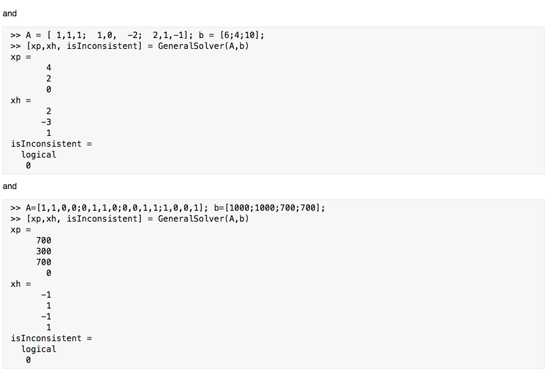This screenshot has height=375, width=555.
Task: Click the "xh =" label in the second code block
Action: click(21, 284)
